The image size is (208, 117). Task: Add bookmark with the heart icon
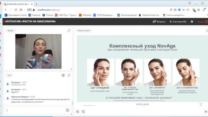188,10
